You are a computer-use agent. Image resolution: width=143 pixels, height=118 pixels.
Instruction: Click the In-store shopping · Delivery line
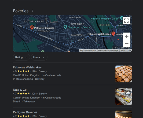(x=29, y=79)
